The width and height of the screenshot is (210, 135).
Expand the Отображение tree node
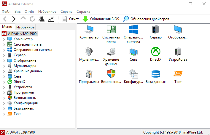(x=4, y=61)
